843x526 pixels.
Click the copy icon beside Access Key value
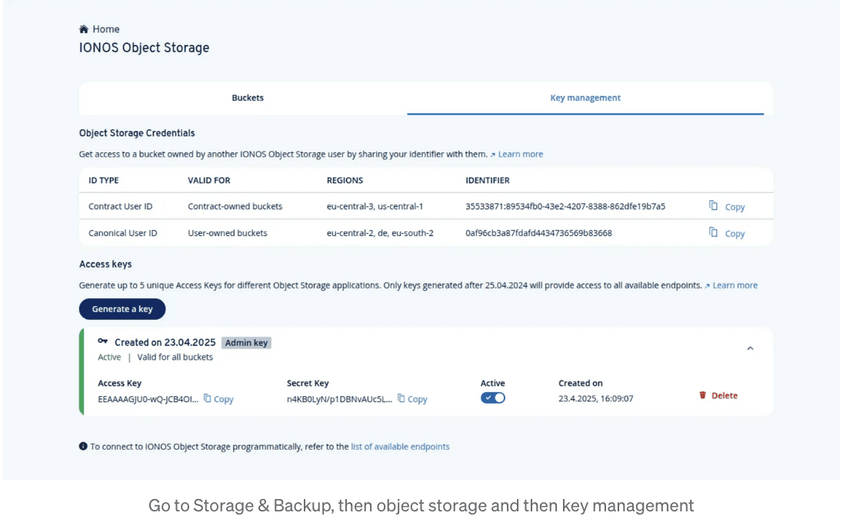click(207, 398)
